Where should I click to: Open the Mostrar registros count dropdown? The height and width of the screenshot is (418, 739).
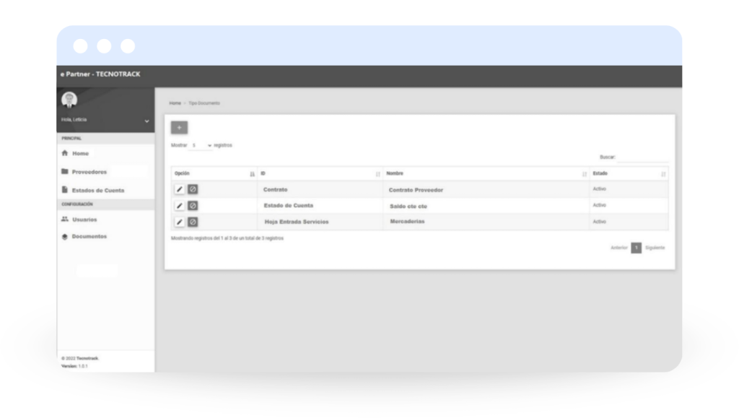tap(201, 145)
